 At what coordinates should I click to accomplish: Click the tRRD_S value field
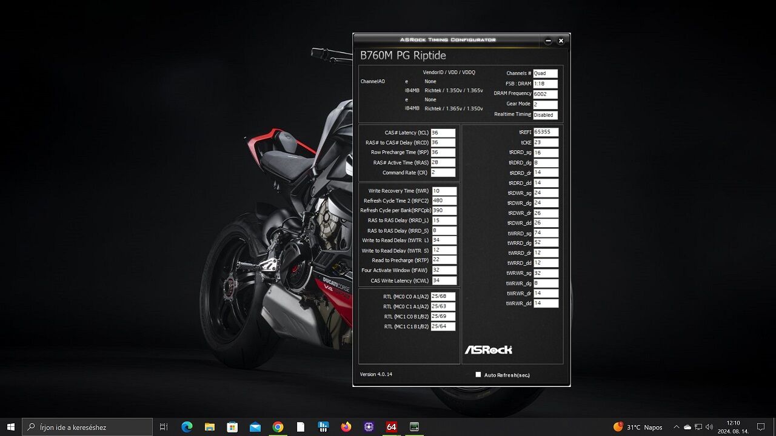(444, 231)
